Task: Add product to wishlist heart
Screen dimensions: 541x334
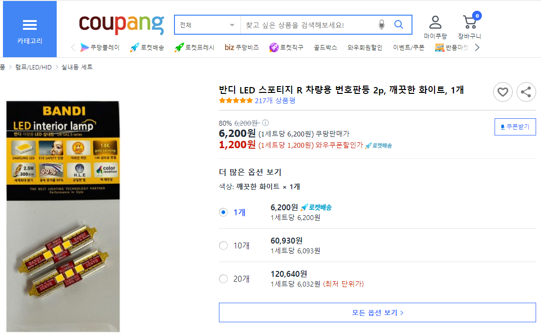Action: tap(503, 92)
